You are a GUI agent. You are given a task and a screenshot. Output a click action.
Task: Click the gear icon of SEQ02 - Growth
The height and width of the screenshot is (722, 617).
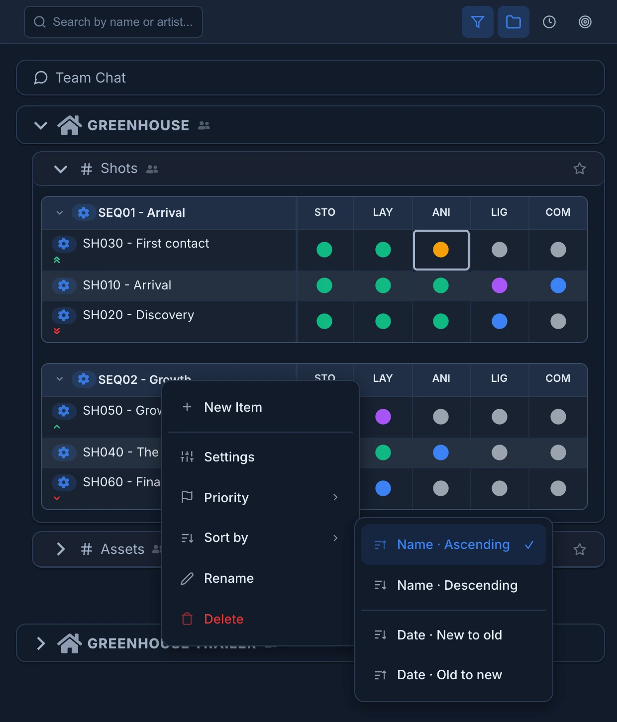tap(84, 379)
